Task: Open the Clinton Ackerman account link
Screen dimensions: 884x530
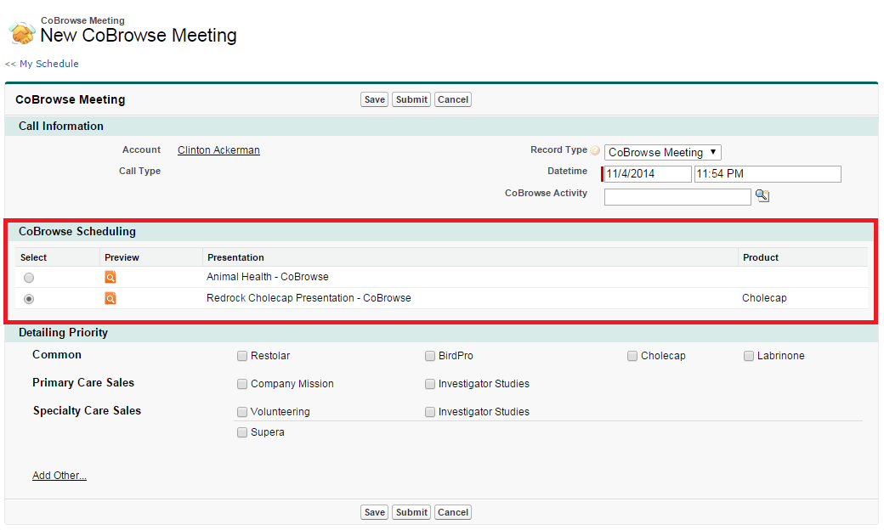Action: (218, 150)
